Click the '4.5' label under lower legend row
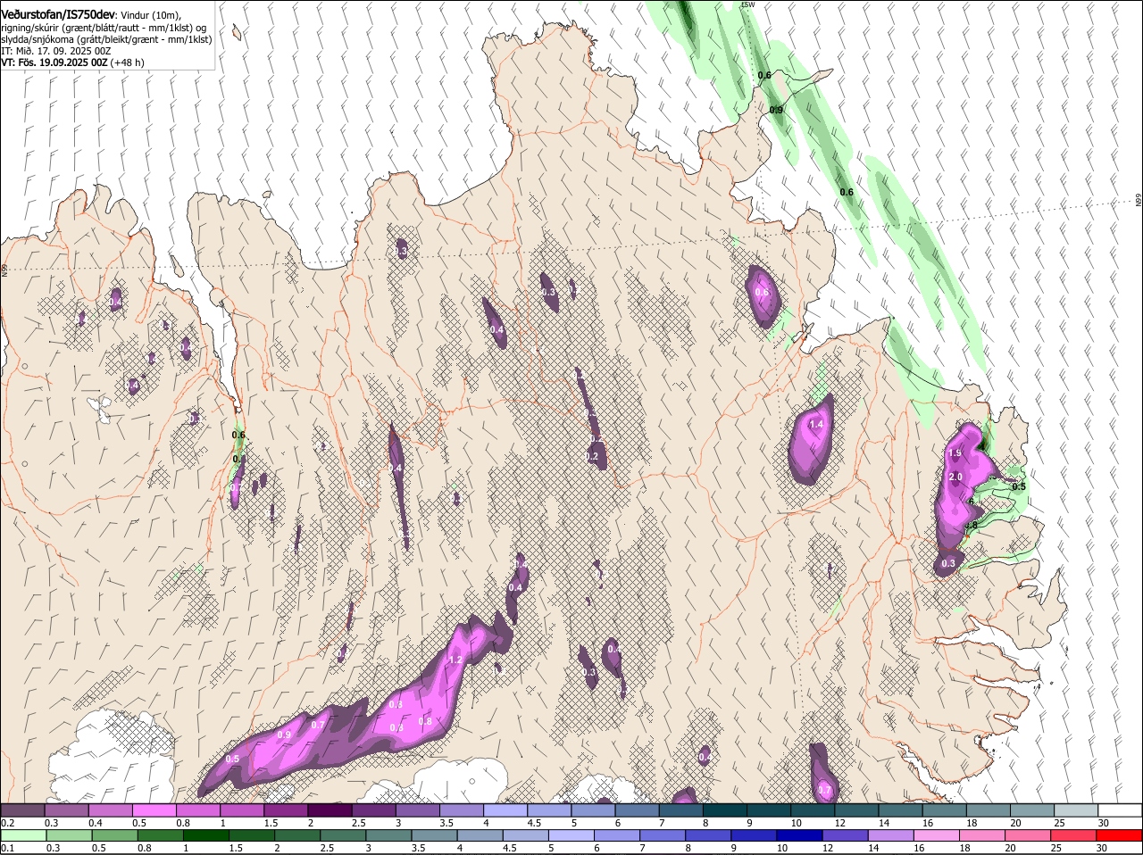 coord(511,848)
